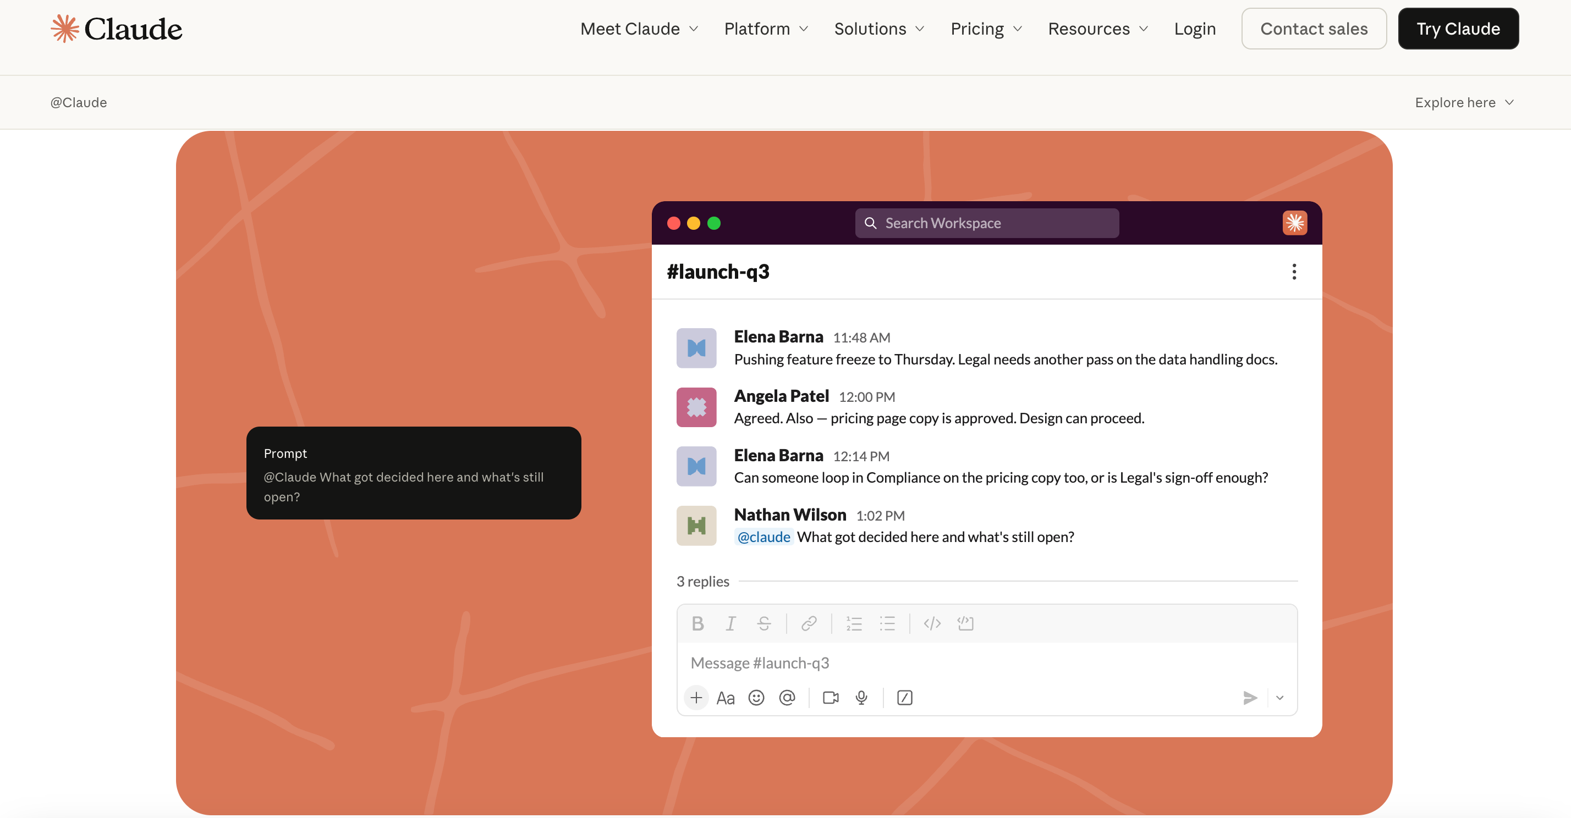Toggle italic formatting in composer toolbar
The height and width of the screenshot is (818, 1571).
(x=730, y=623)
